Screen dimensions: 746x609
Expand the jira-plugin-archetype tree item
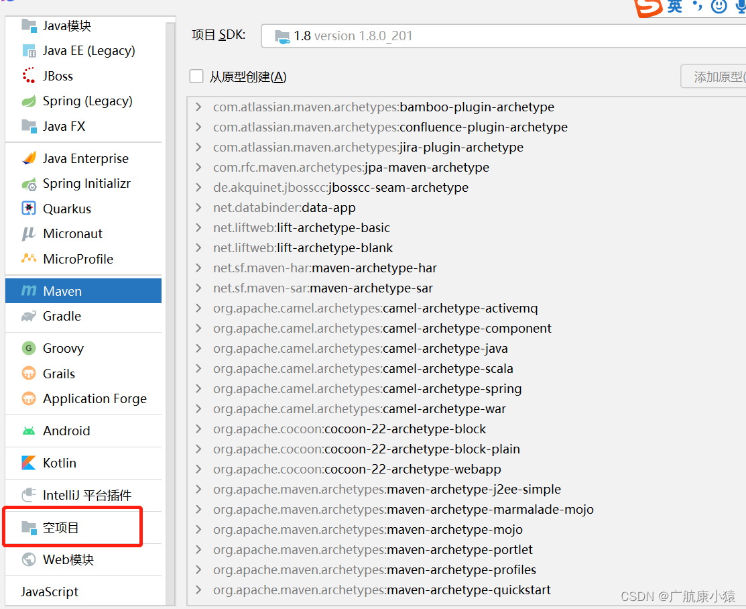click(x=198, y=147)
